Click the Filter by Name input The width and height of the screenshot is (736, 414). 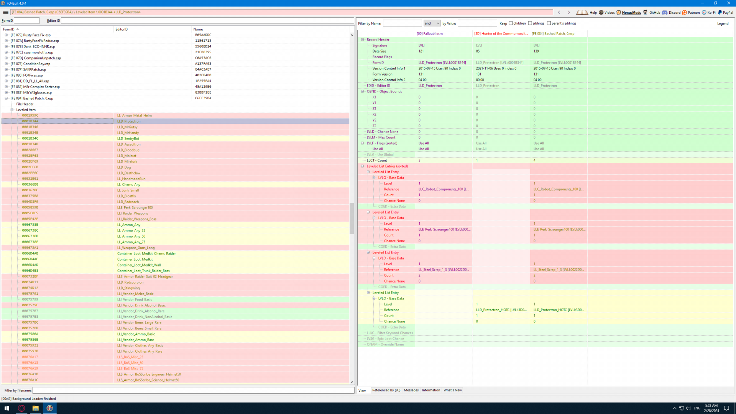[402, 23]
